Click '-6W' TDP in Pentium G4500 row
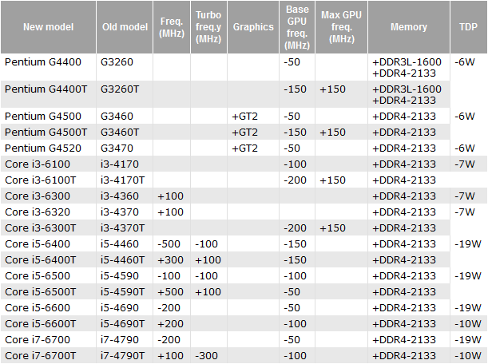 (468, 116)
